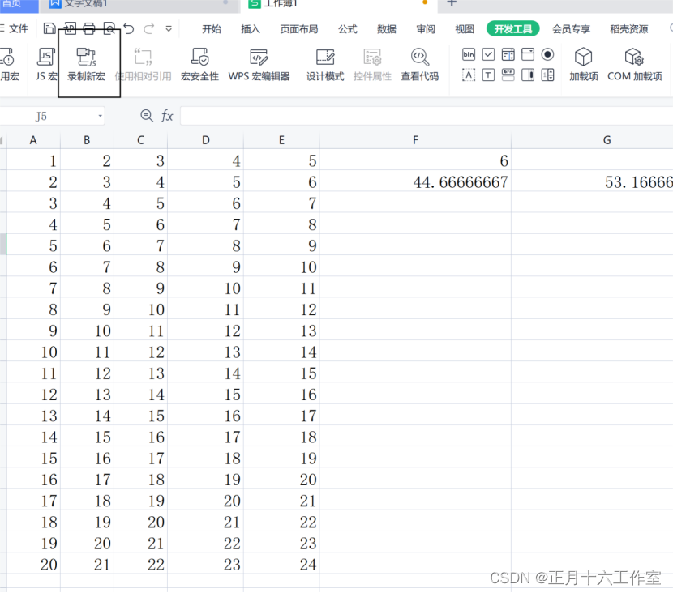Screen dimensions: 673x593
Task: Click the fx insert function button
Action: click(167, 116)
